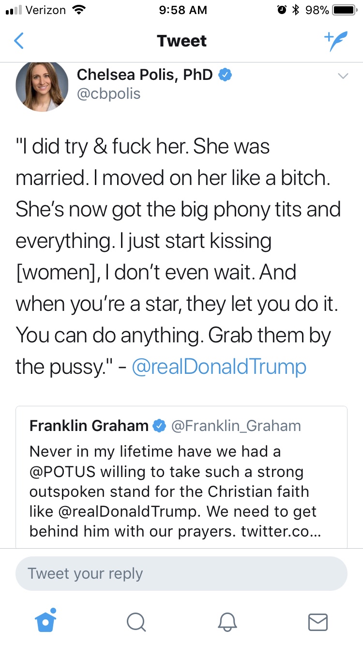This screenshot has height=646, width=363.
Task: Open the Search magnifier tab
Action: click(136, 621)
